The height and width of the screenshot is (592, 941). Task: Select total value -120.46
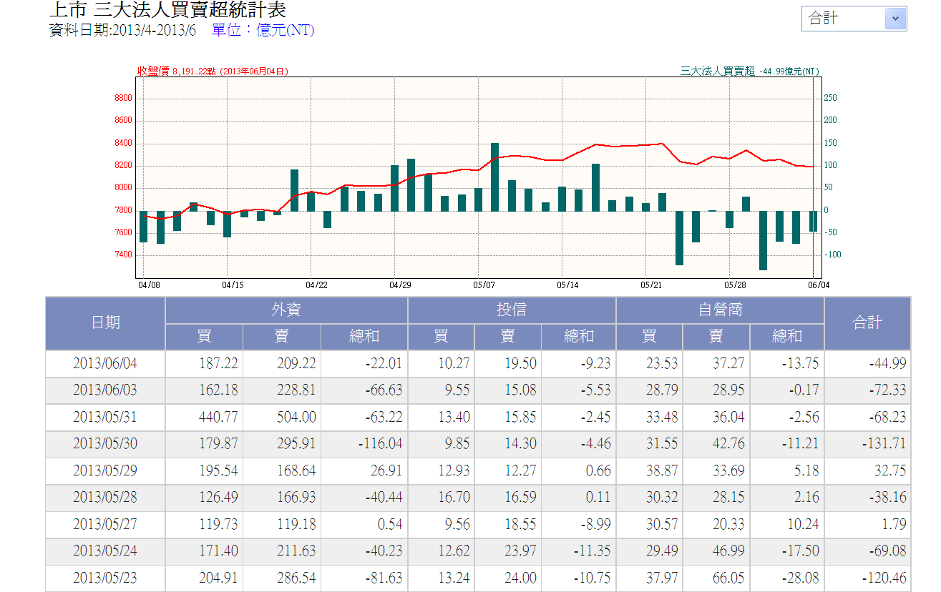pos(884,578)
